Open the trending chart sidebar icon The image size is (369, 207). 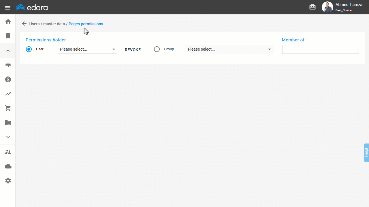[x=8, y=94]
